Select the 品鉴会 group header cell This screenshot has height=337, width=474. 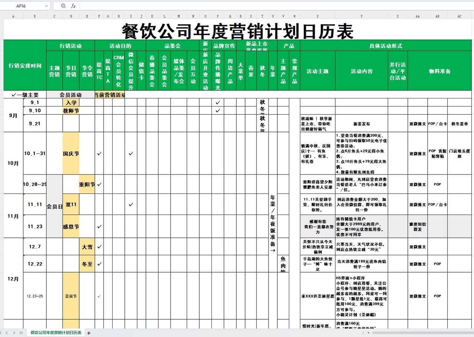(x=172, y=46)
